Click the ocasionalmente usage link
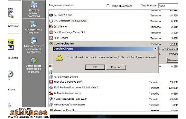Screen dimensions: 186x119 tap(170, 49)
